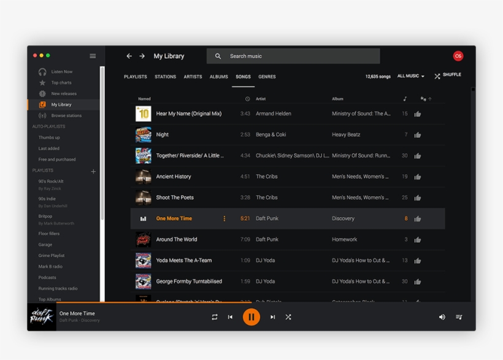Click the Daft Punk album art thumbnail
The image size is (503, 360).
[x=40, y=317]
